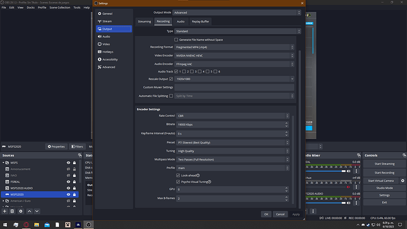Open the Recording Format dropdown
The image size is (407, 229).
pos(234,47)
